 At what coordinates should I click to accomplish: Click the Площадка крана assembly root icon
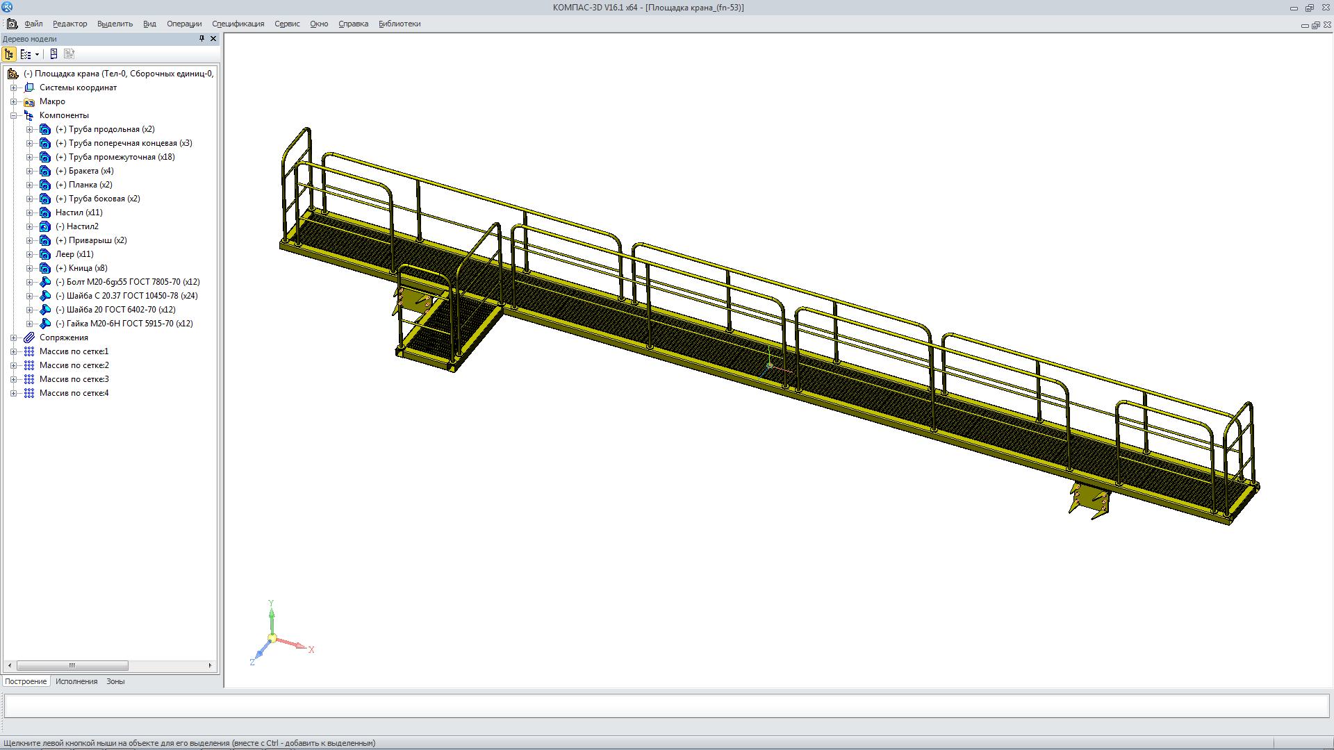click(13, 74)
